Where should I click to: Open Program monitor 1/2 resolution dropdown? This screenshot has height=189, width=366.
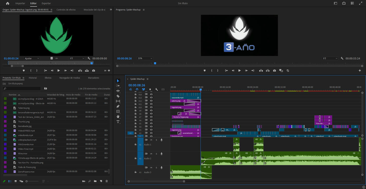[330, 58]
